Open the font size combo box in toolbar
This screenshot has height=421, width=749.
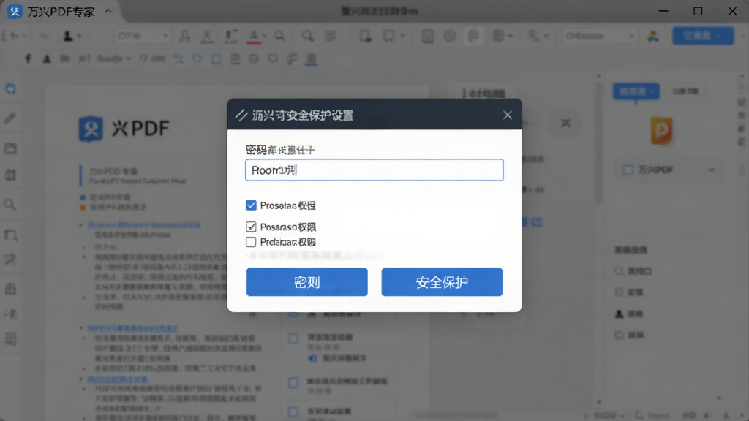click(143, 36)
